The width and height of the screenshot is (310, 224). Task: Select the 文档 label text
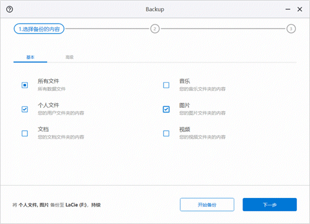click(43, 129)
